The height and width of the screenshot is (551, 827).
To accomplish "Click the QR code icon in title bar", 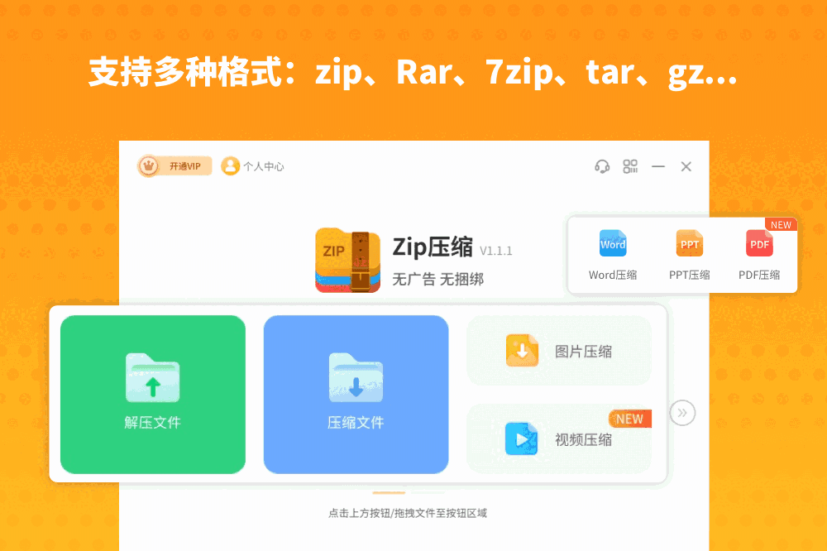I will 630,166.
